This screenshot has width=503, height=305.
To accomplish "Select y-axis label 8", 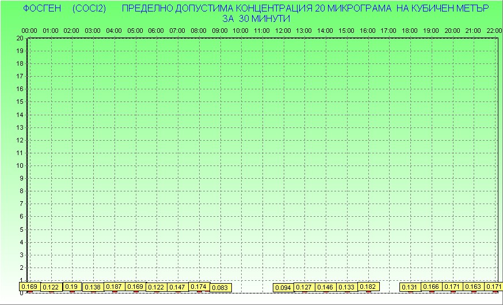I will 21,191.
